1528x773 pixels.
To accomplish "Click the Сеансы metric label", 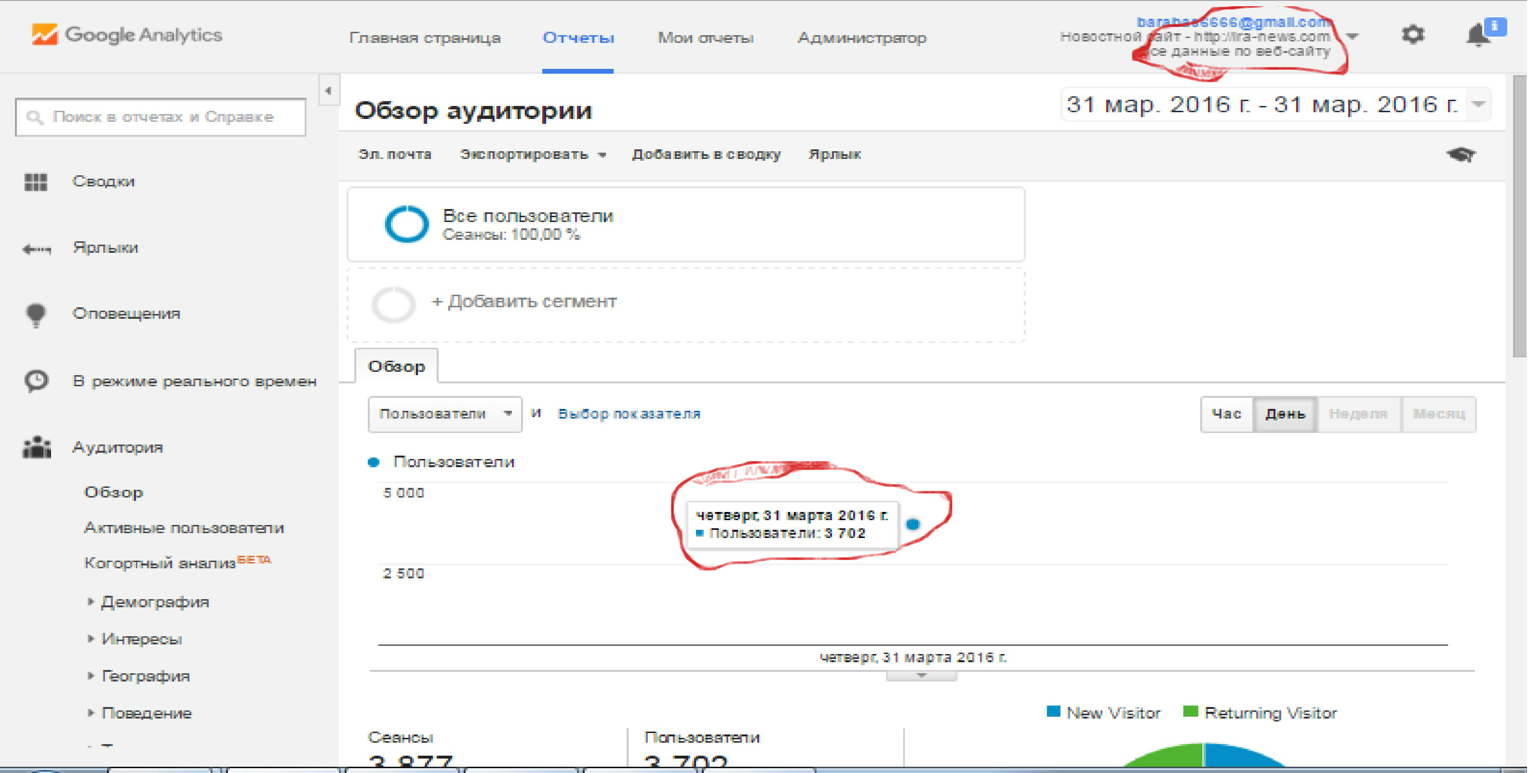I will (401, 737).
